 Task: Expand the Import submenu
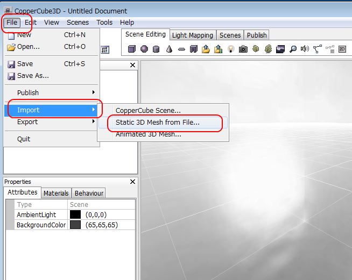click(x=51, y=110)
